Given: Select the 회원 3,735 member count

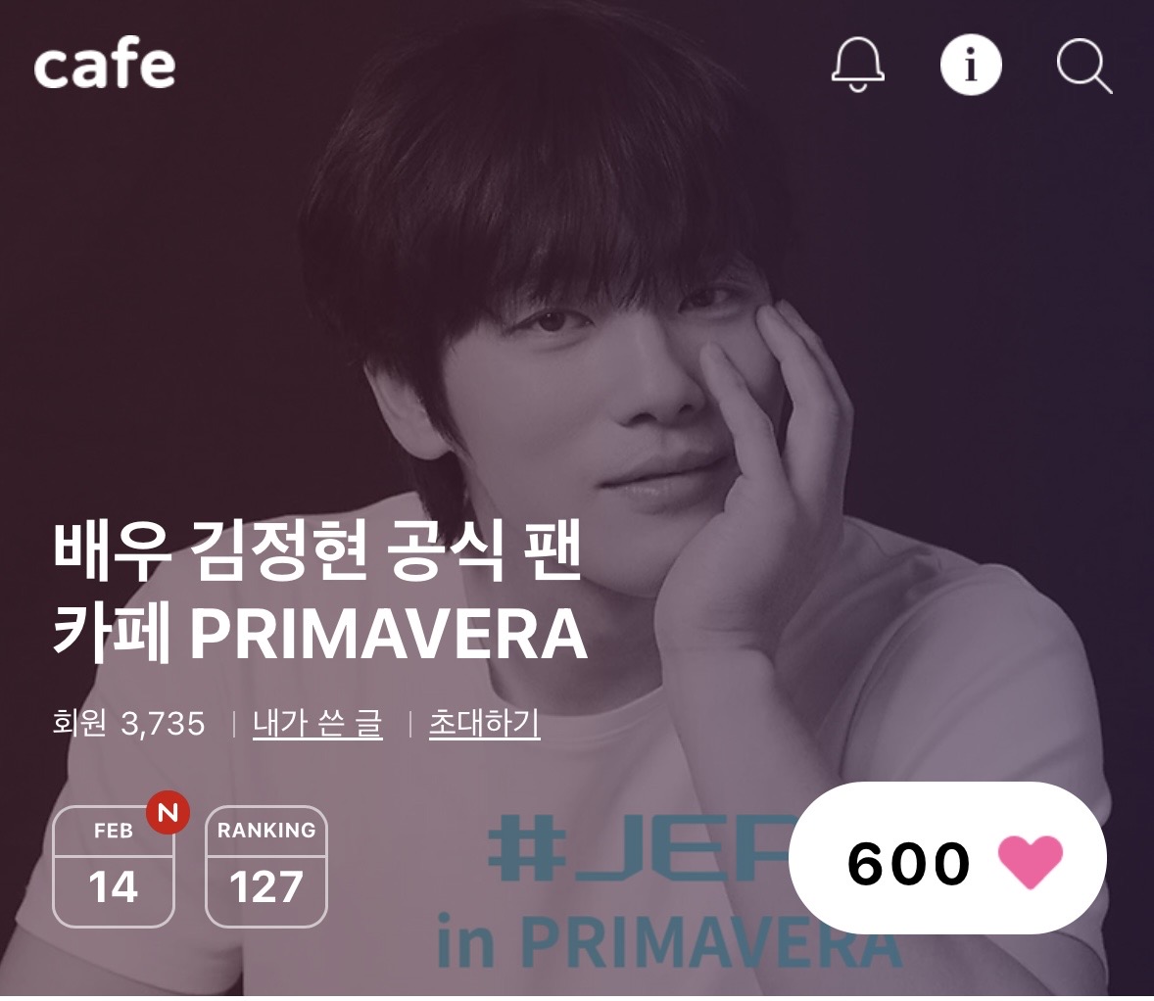Looking at the screenshot, I should (128, 724).
